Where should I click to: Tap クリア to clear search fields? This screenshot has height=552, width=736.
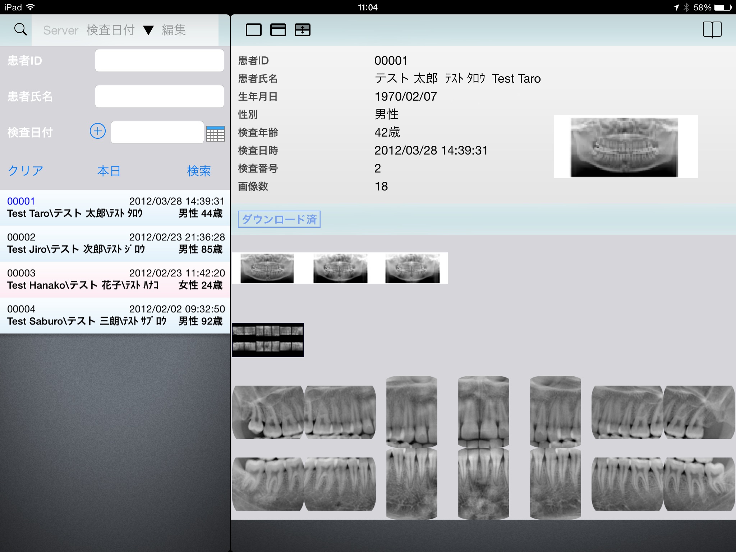point(26,171)
